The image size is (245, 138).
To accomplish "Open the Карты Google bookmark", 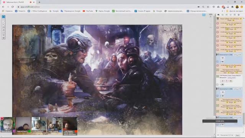I will point(103,11).
